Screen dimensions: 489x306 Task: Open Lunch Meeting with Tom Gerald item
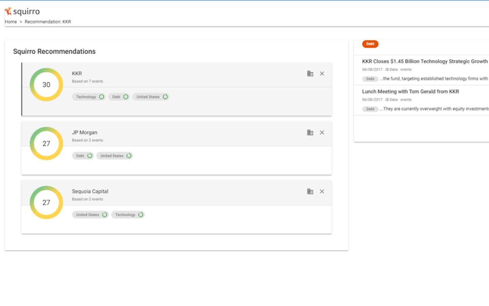(411, 92)
